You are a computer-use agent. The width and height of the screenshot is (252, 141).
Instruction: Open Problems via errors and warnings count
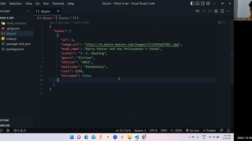[20, 130]
